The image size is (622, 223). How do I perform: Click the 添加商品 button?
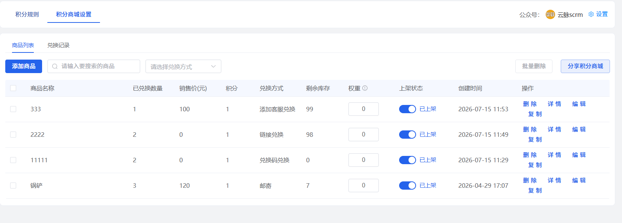coord(24,66)
